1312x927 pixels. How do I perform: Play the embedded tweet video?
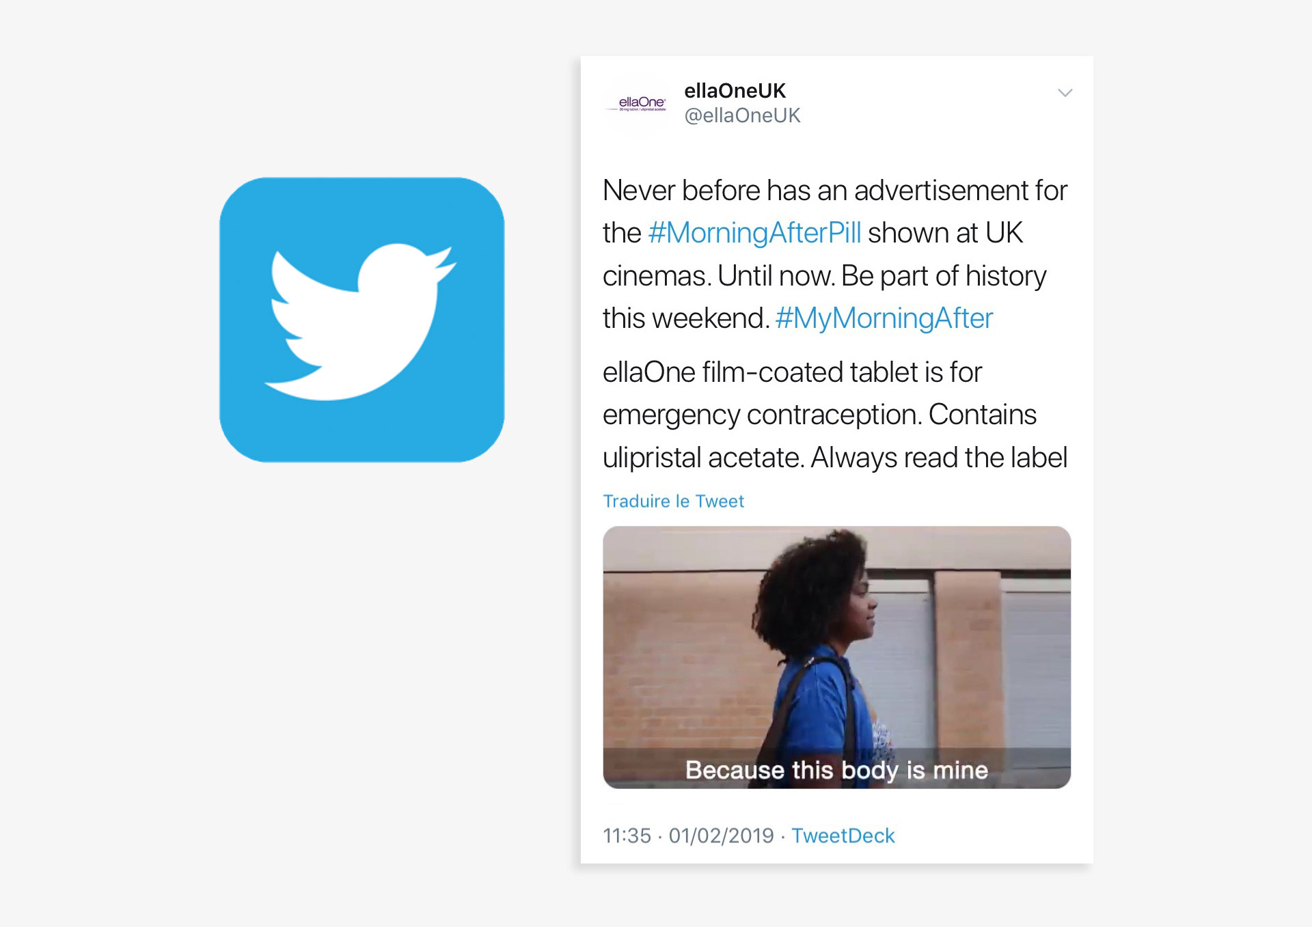[836, 657]
